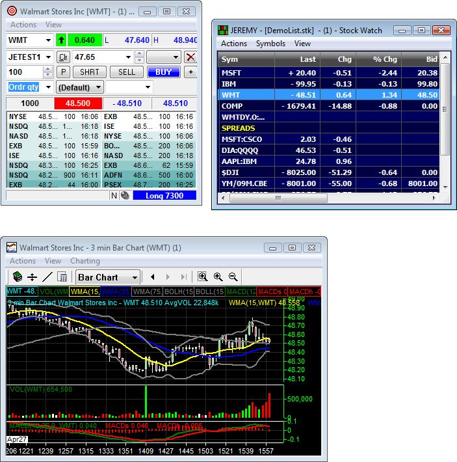This screenshot has height=462, width=457.
Task: Select the trend line drawing tool
Action: point(47,277)
